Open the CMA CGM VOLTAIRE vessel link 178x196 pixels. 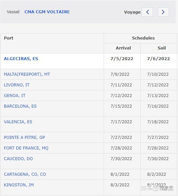47,12
